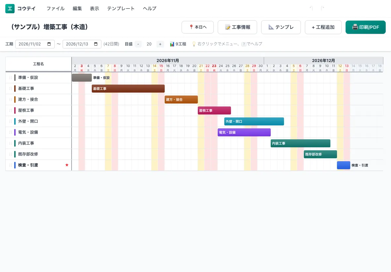391x272 pixels.
Task: Click 基礎工事 name in process list
Action: pyautogui.click(x=26, y=89)
